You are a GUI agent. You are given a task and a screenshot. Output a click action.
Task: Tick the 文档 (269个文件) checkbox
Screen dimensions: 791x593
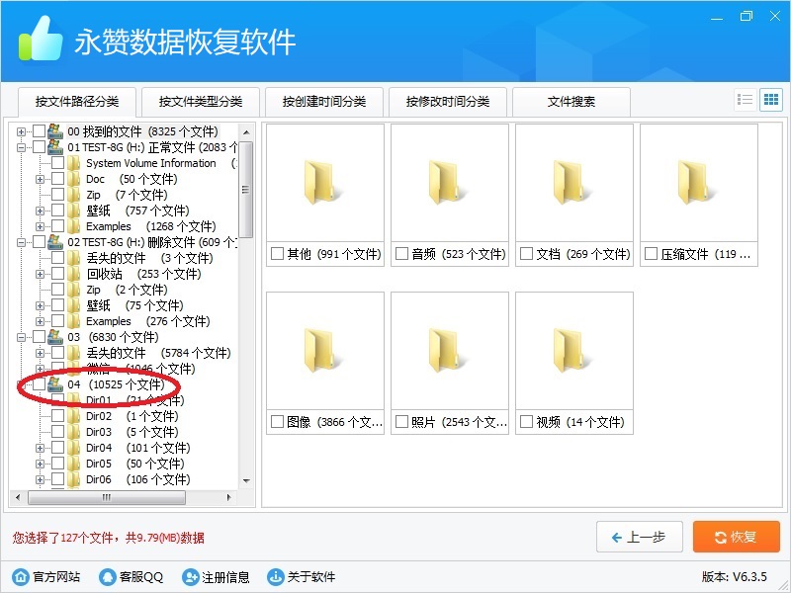(x=526, y=254)
